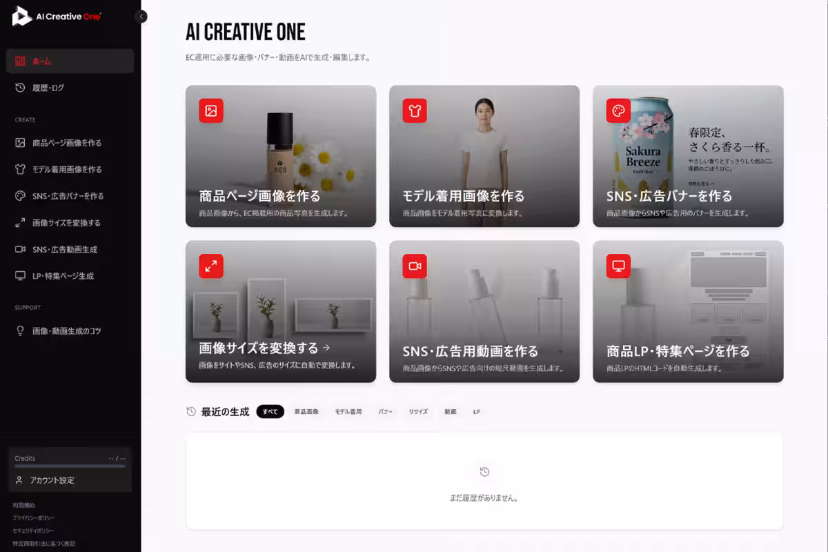Image resolution: width=828 pixels, height=552 pixels.
Task: Open モデル着用画像を作る from the sidebar
Action: pyautogui.click(x=70, y=169)
